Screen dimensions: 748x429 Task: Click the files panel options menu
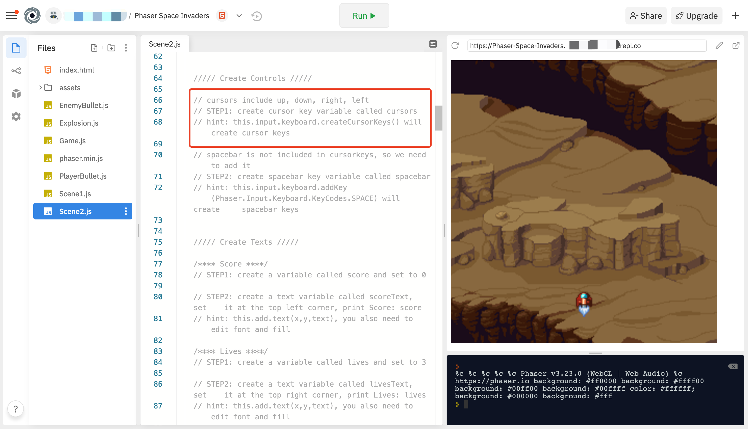pyautogui.click(x=126, y=48)
